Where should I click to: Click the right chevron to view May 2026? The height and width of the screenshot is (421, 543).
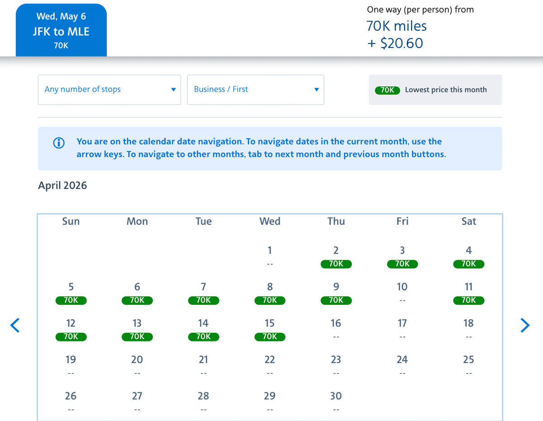pos(525,325)
